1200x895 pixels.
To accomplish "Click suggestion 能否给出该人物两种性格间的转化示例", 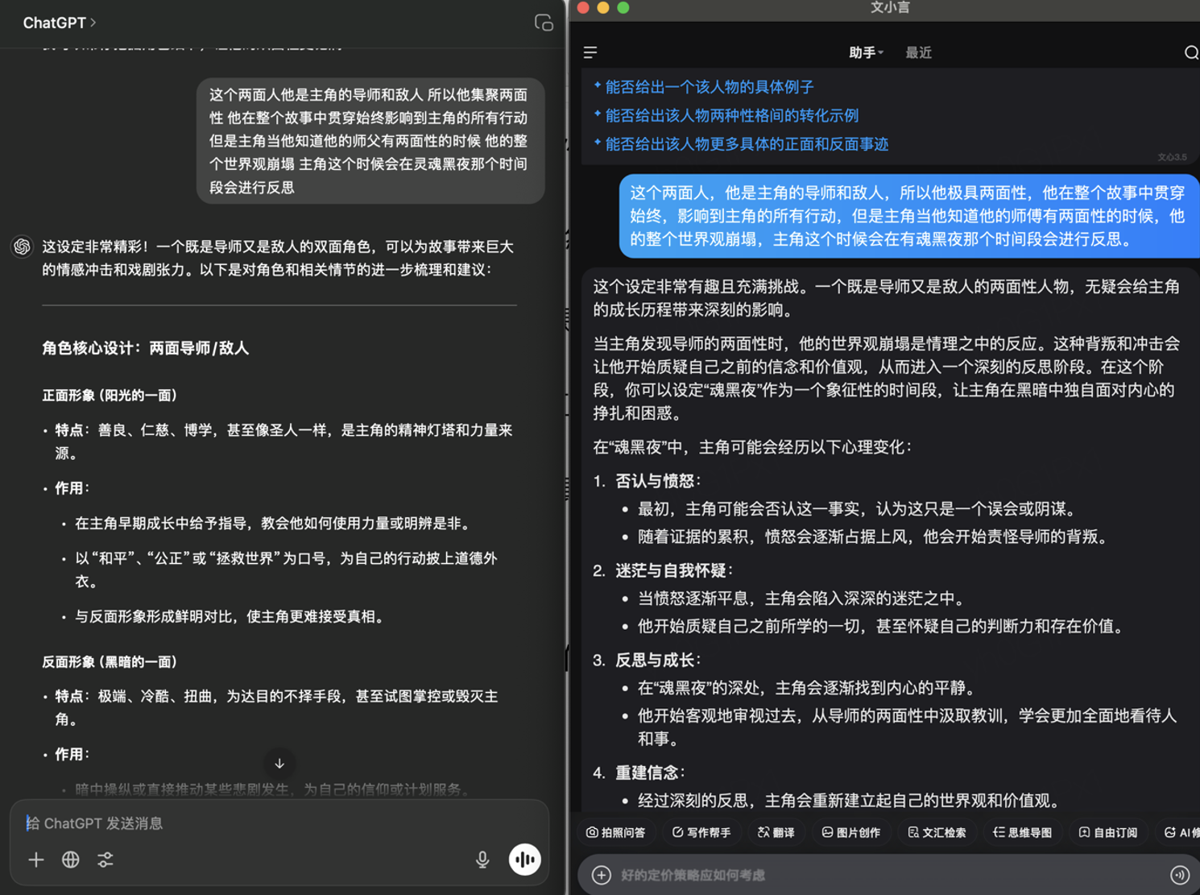I will pos(731,115).
